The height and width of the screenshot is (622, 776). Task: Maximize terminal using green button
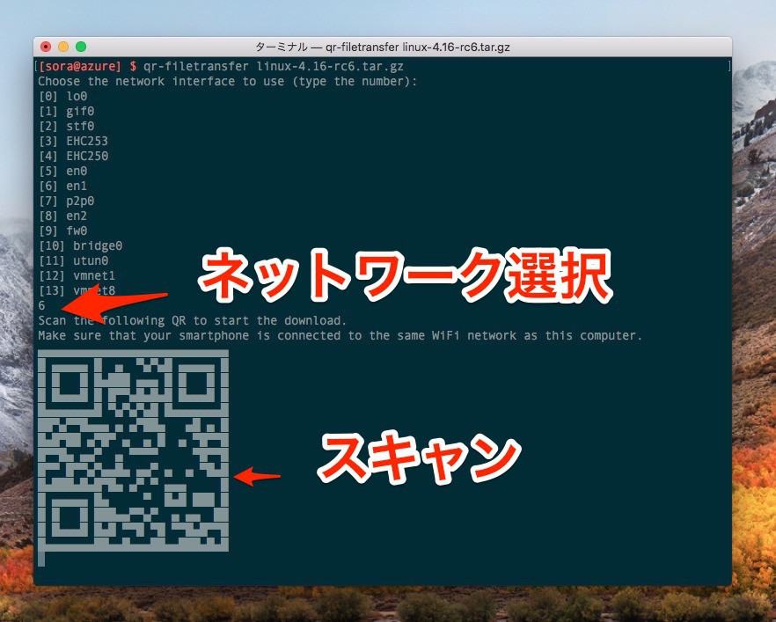81,47
